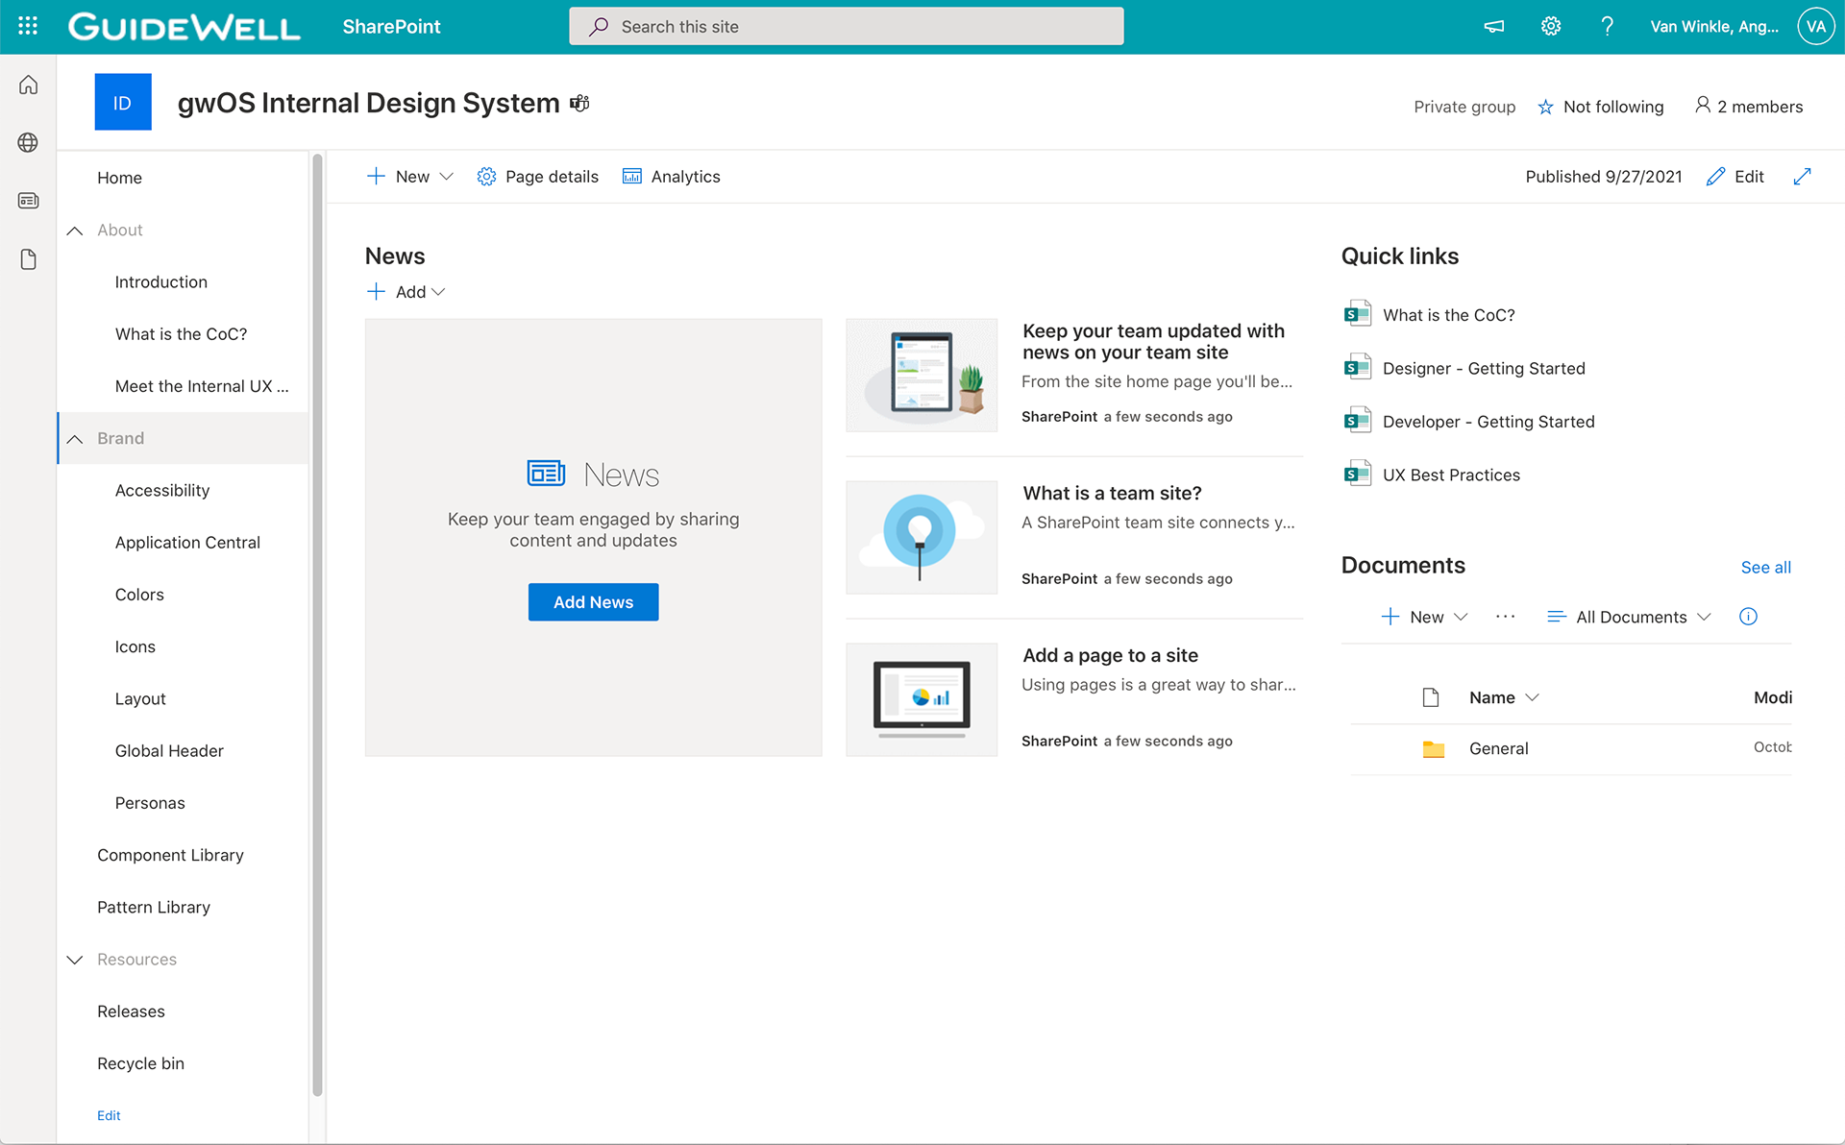
Task: Click the GuideWell logo
Action: tap(184, 27)
